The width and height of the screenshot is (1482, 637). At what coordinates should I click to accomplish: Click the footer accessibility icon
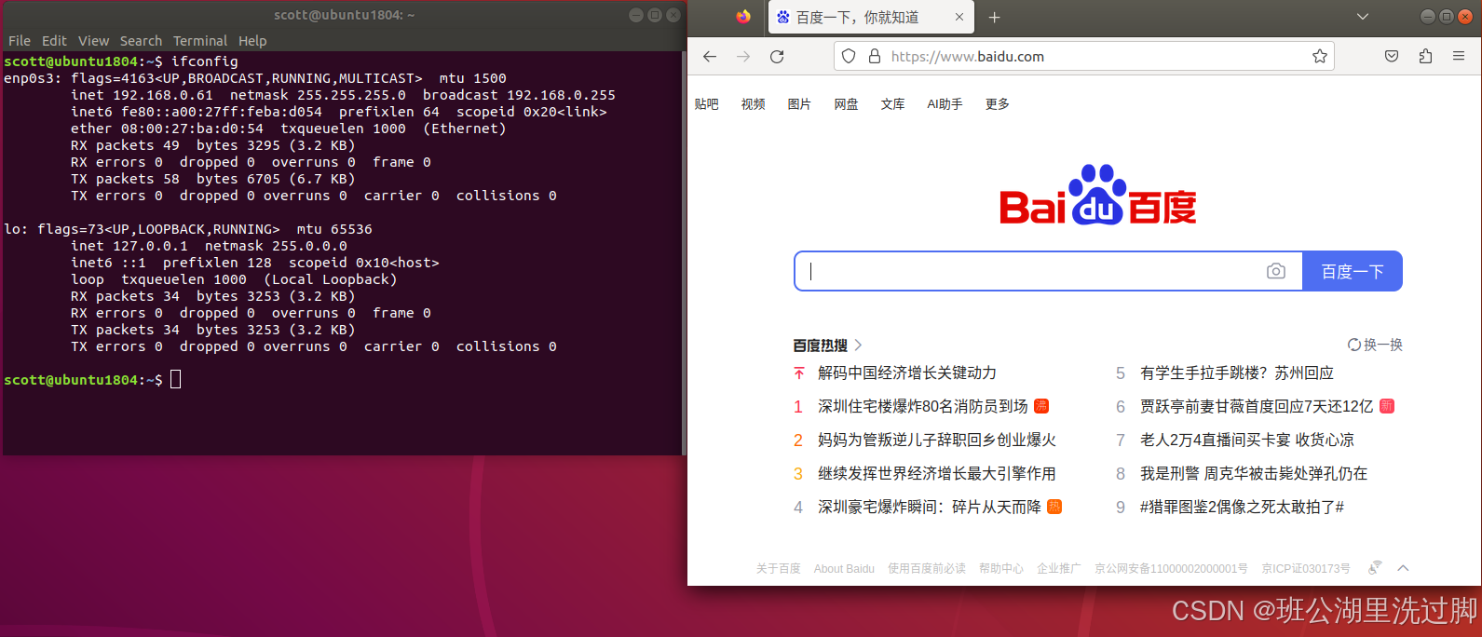1375,568
